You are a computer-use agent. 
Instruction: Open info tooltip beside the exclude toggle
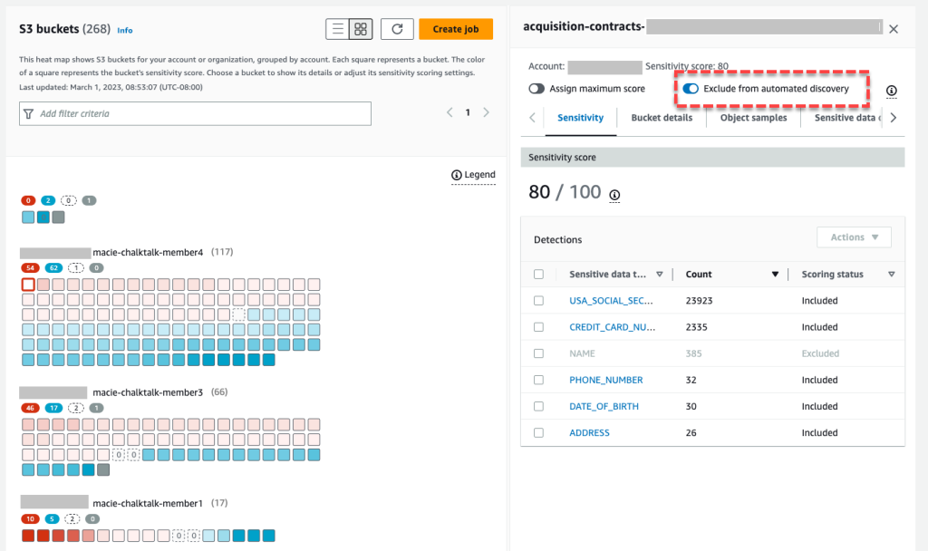(x=891, y=91)
